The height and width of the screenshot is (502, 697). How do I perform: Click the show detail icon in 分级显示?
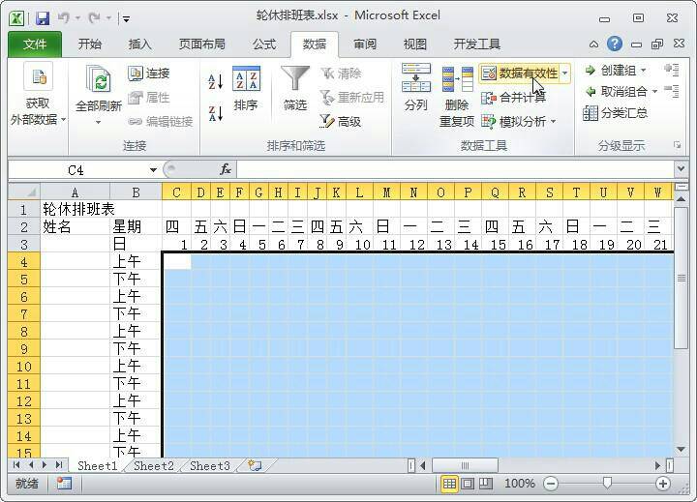point(671,70)
